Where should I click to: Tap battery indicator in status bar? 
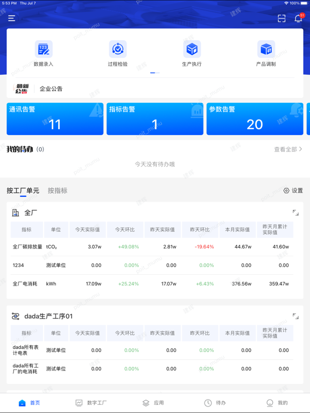[304, 3]
